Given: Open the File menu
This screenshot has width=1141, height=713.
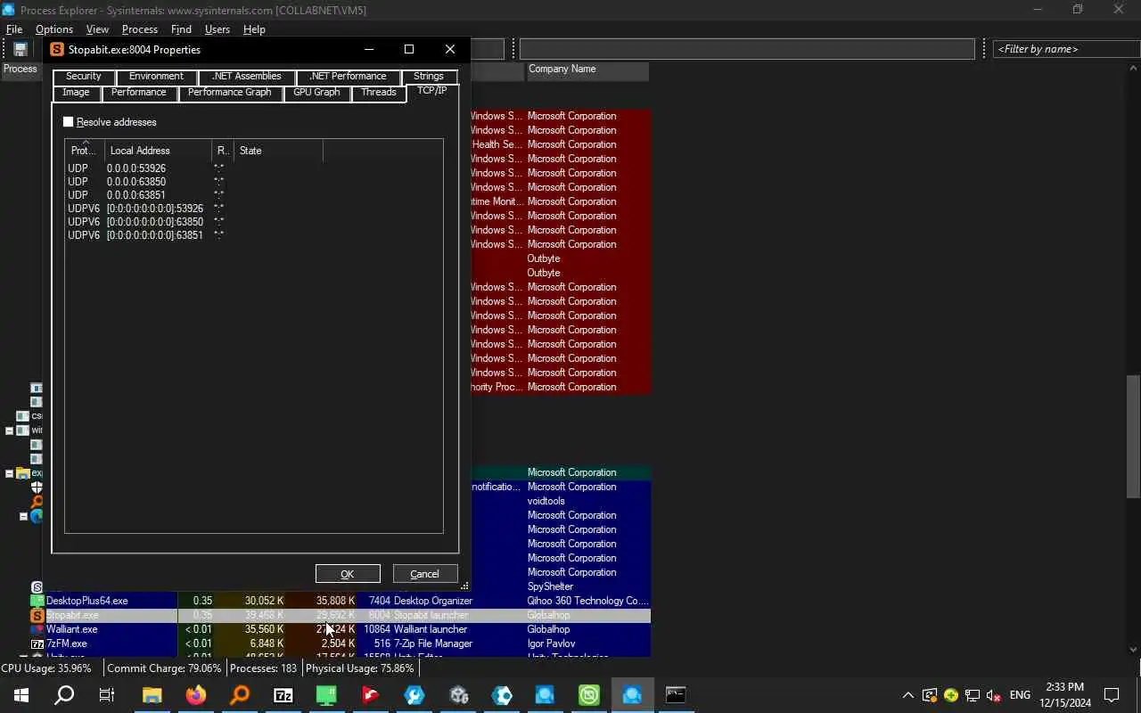Looking at the screenshot, I should 14,29.
